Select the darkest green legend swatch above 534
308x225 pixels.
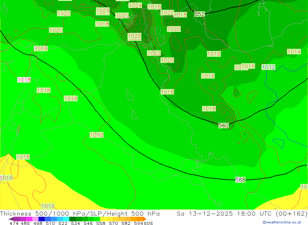click(72, 219)
